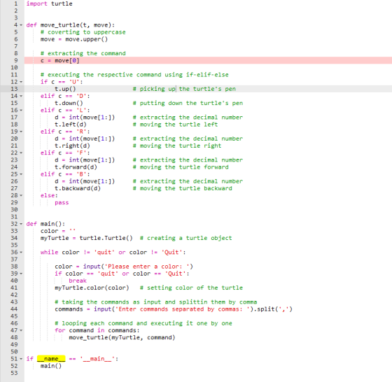
Task: Click the '# extracting the command' comment
Action: [83, 53]
